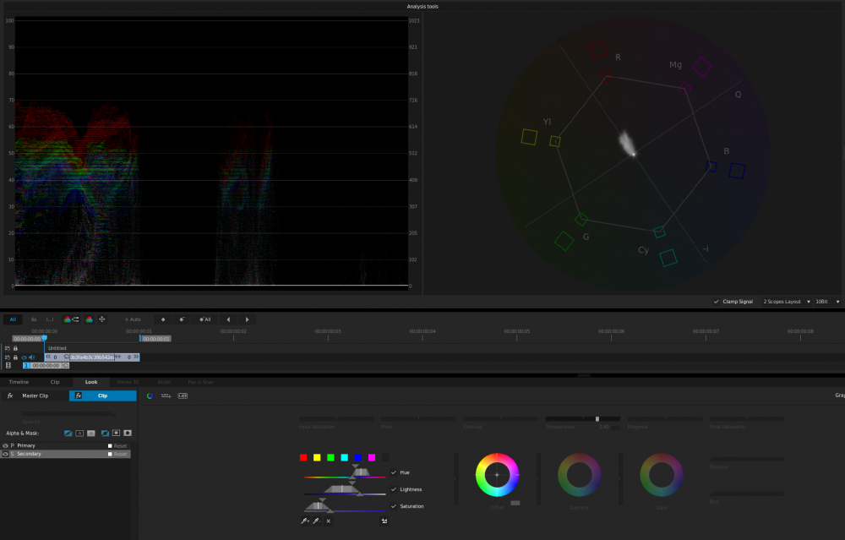Click the speaker icon on the clip track
Screen dimensions: 845x540
coord(31,357)
